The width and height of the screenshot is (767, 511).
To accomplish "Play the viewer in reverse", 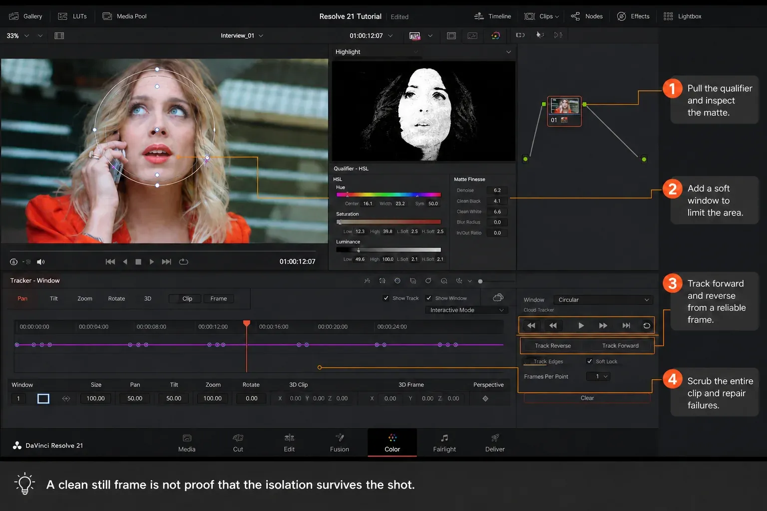I will [x=125, y=261].
